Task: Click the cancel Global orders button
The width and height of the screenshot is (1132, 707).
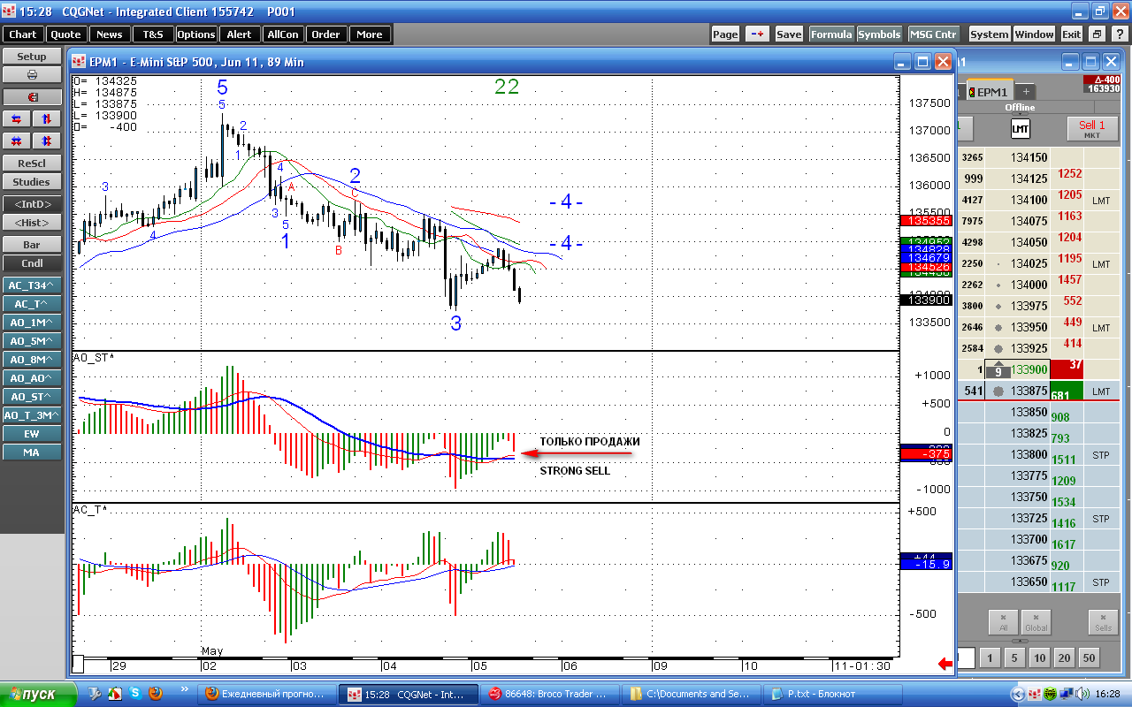Action: coord(1036,622)
